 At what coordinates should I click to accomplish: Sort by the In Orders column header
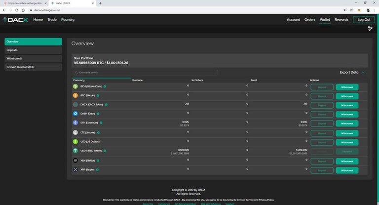tap(197, 80)
